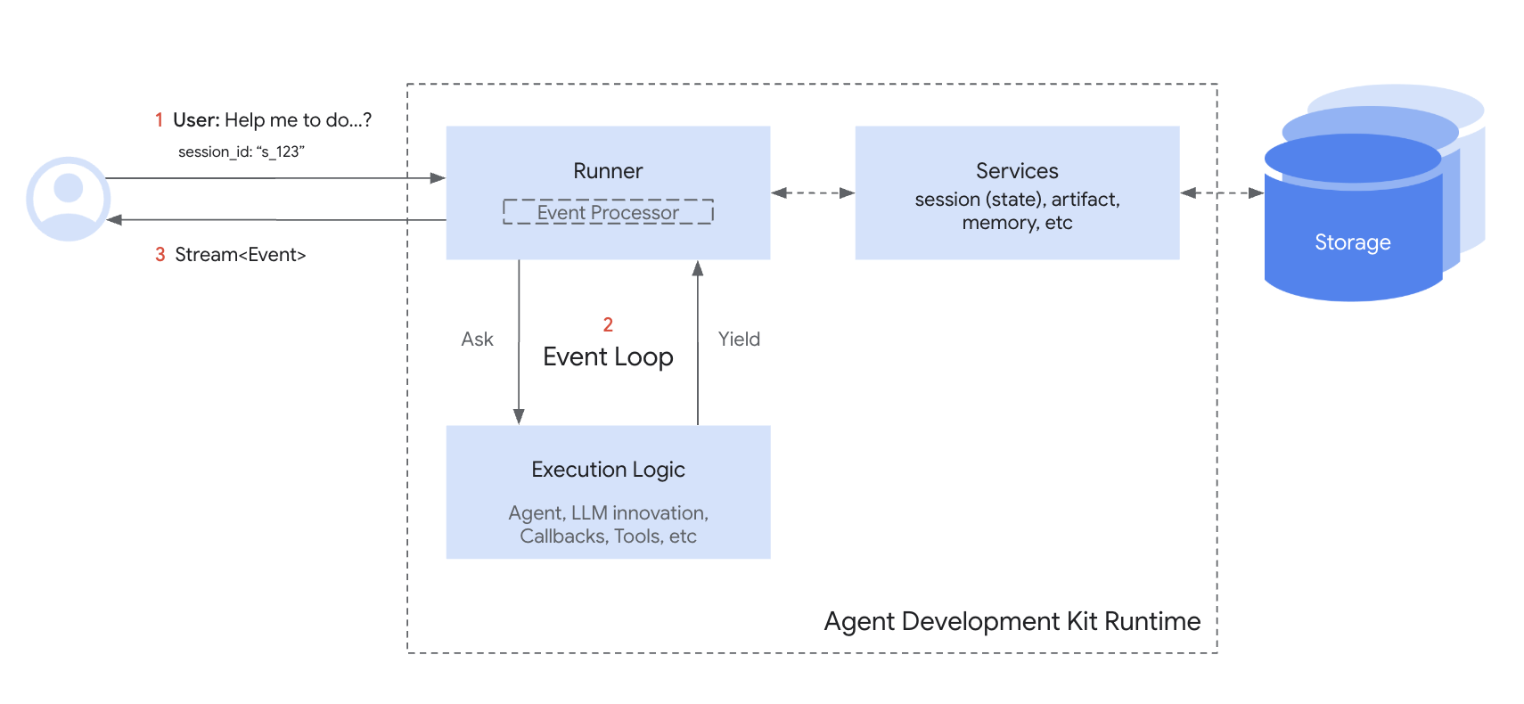Click the Execution Logic heading

pyautogui.click(x=608, y=470)
